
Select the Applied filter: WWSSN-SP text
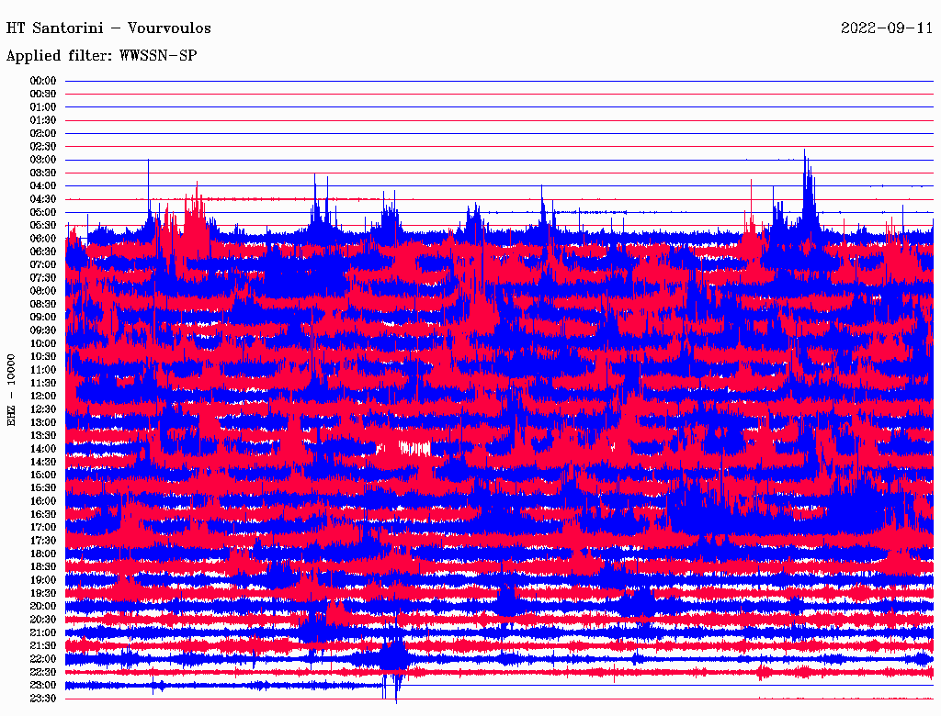[101, 56]
